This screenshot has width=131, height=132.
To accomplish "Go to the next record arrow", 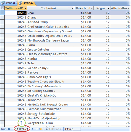I will point(32,129).
